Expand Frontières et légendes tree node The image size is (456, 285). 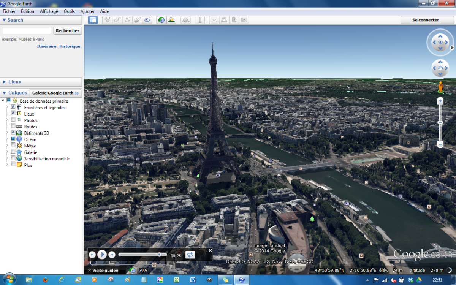coord(7,108)
